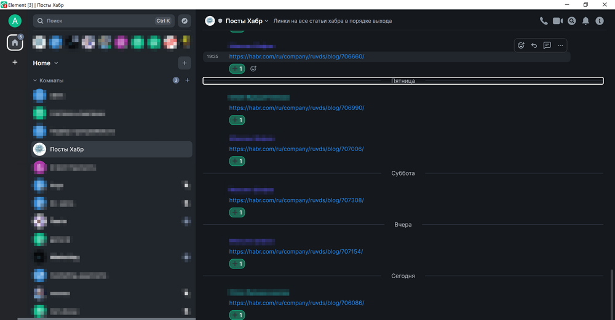
Task: Add a room with plus beside Комнаты
Action: click(188, 80)
